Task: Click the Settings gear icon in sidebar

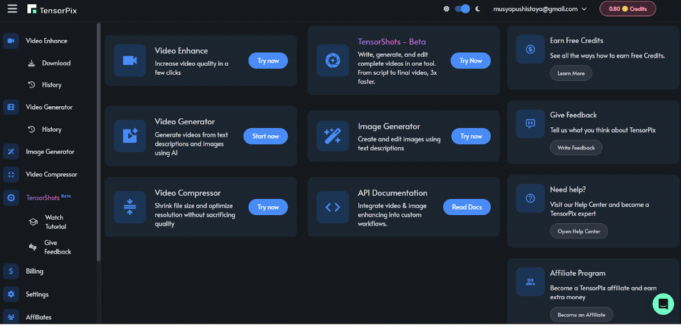Action: pyautogui.click(x=11, y=294)
